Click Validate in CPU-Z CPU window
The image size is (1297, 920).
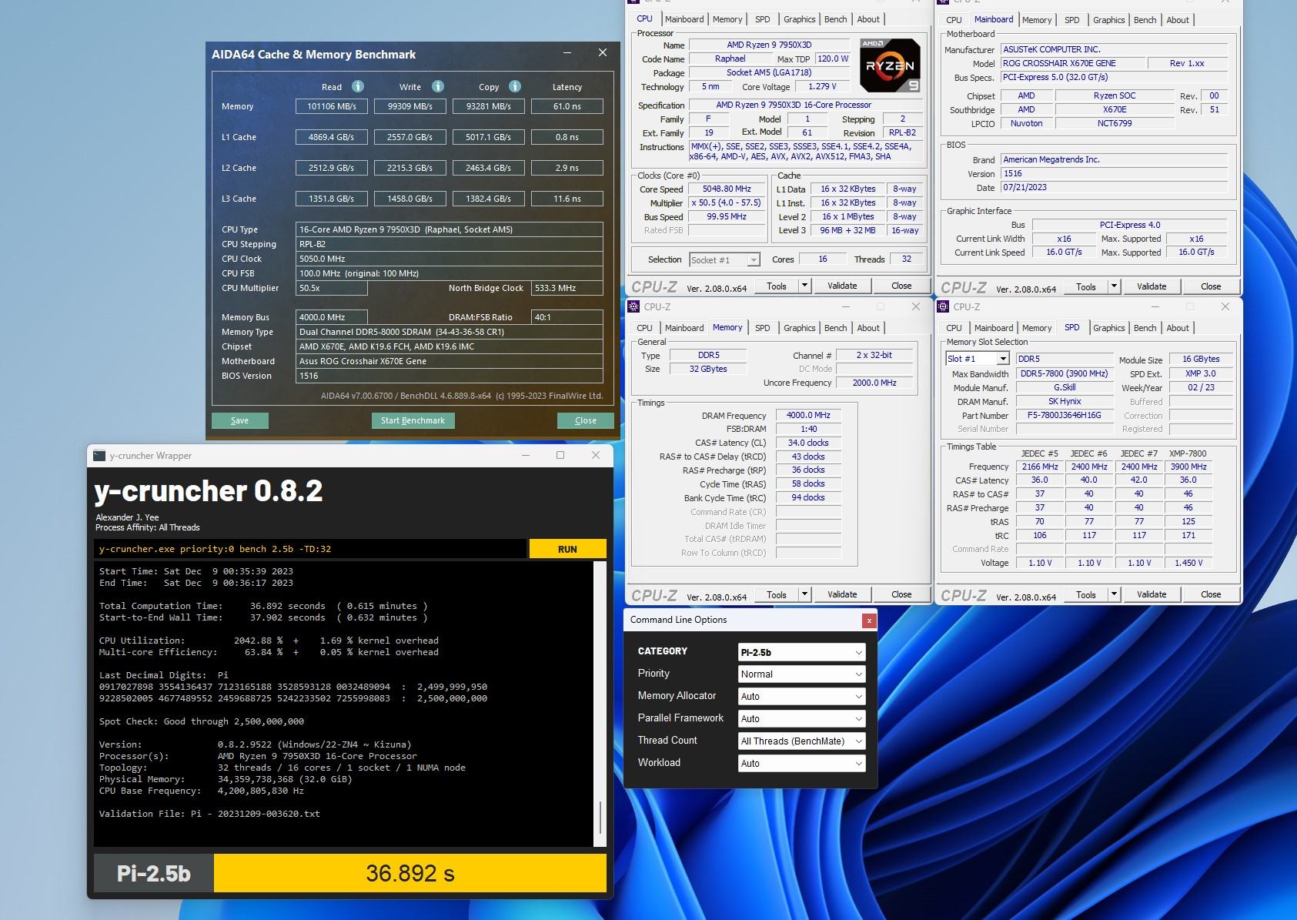[x=842, y=286]
